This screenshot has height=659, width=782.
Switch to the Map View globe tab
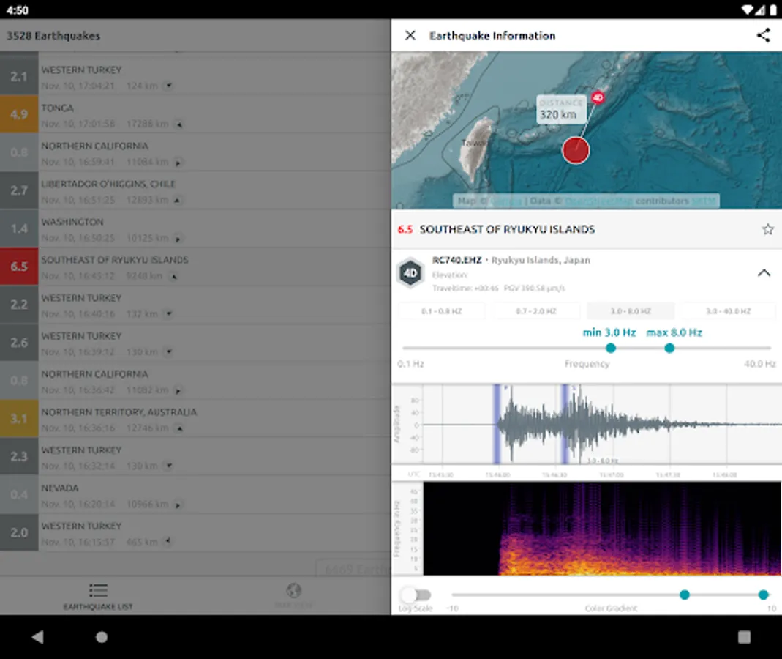(x=293, y=591)
